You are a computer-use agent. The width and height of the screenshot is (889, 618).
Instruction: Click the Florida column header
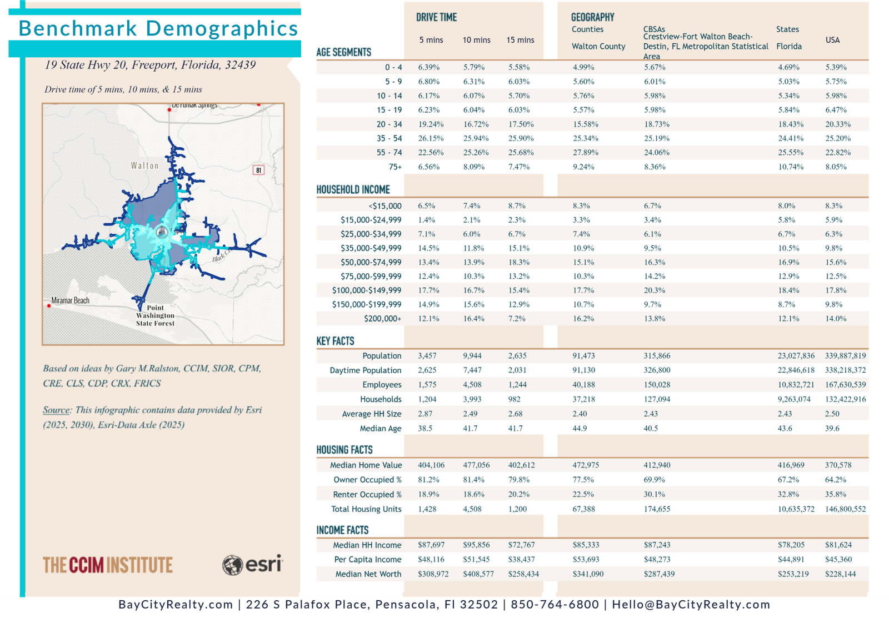click(789, 46)
